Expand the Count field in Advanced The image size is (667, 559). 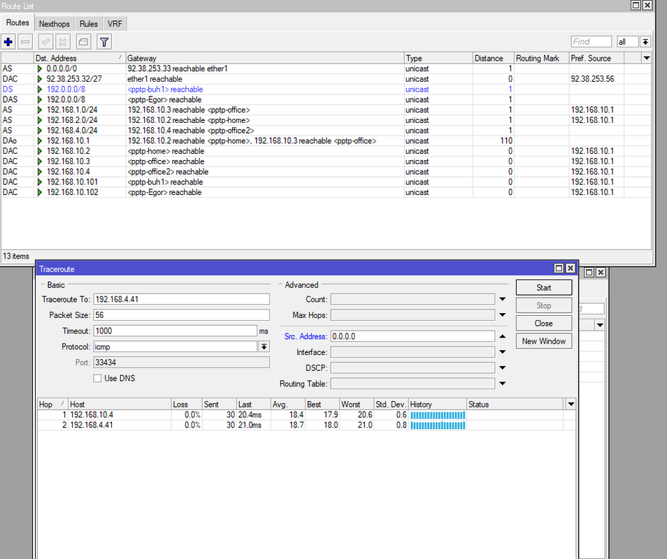tap(503, 299)
